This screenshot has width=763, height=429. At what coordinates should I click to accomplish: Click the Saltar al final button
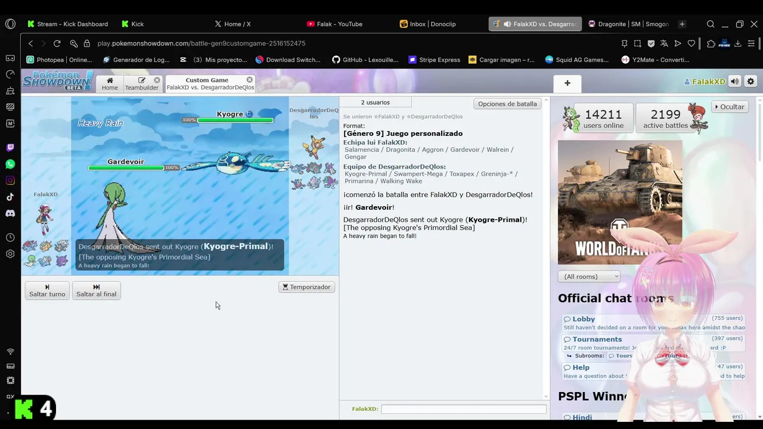97,290
